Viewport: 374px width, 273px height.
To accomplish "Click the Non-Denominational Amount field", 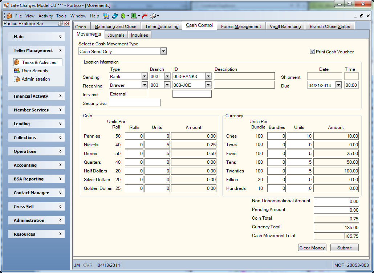I will (336, 201).
